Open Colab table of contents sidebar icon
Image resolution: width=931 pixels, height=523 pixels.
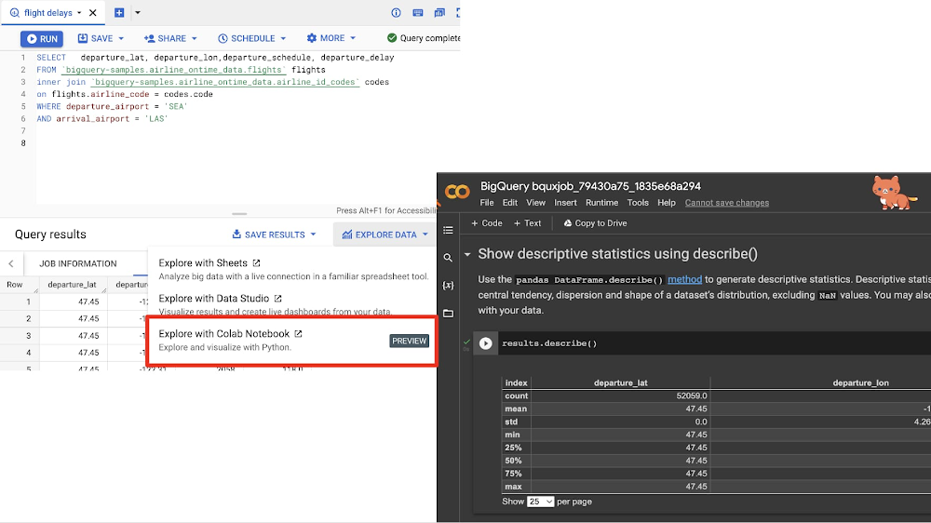(449, 231)
